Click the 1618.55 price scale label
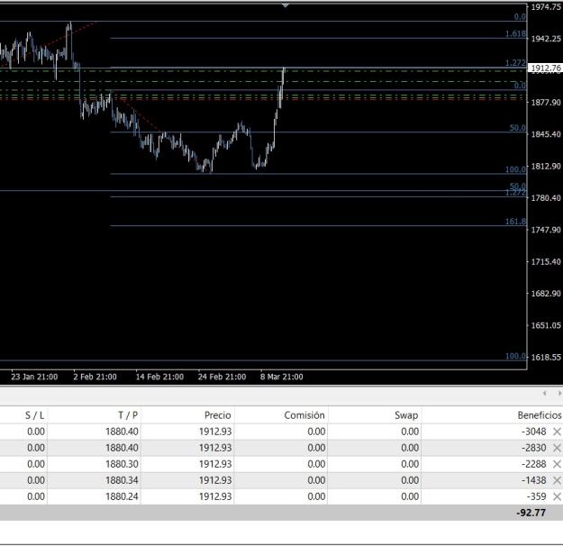 point(546,357)
